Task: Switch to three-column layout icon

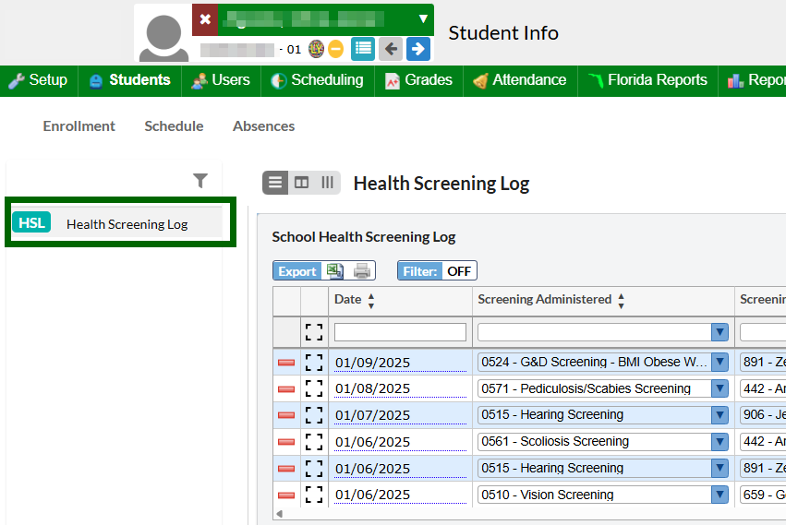Action: (327, 183)
